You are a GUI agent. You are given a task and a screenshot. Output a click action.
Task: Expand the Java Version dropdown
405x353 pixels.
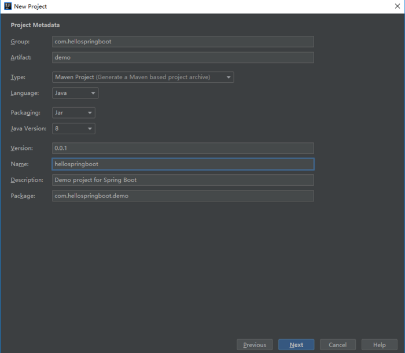73,128
